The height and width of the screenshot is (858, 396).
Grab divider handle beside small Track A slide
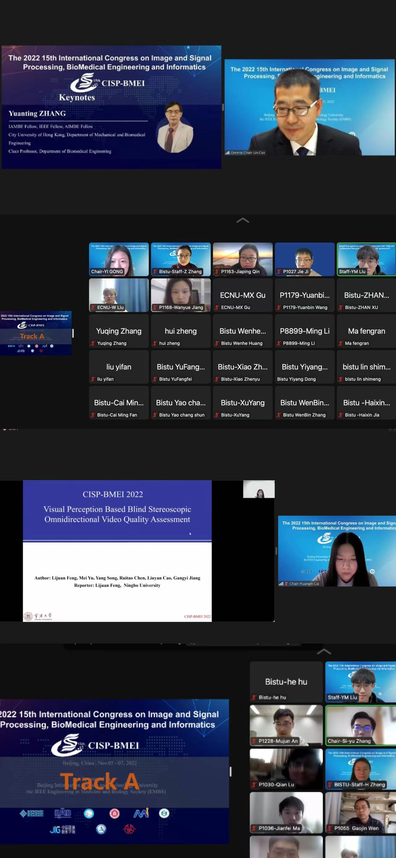[x=73, y=333]
